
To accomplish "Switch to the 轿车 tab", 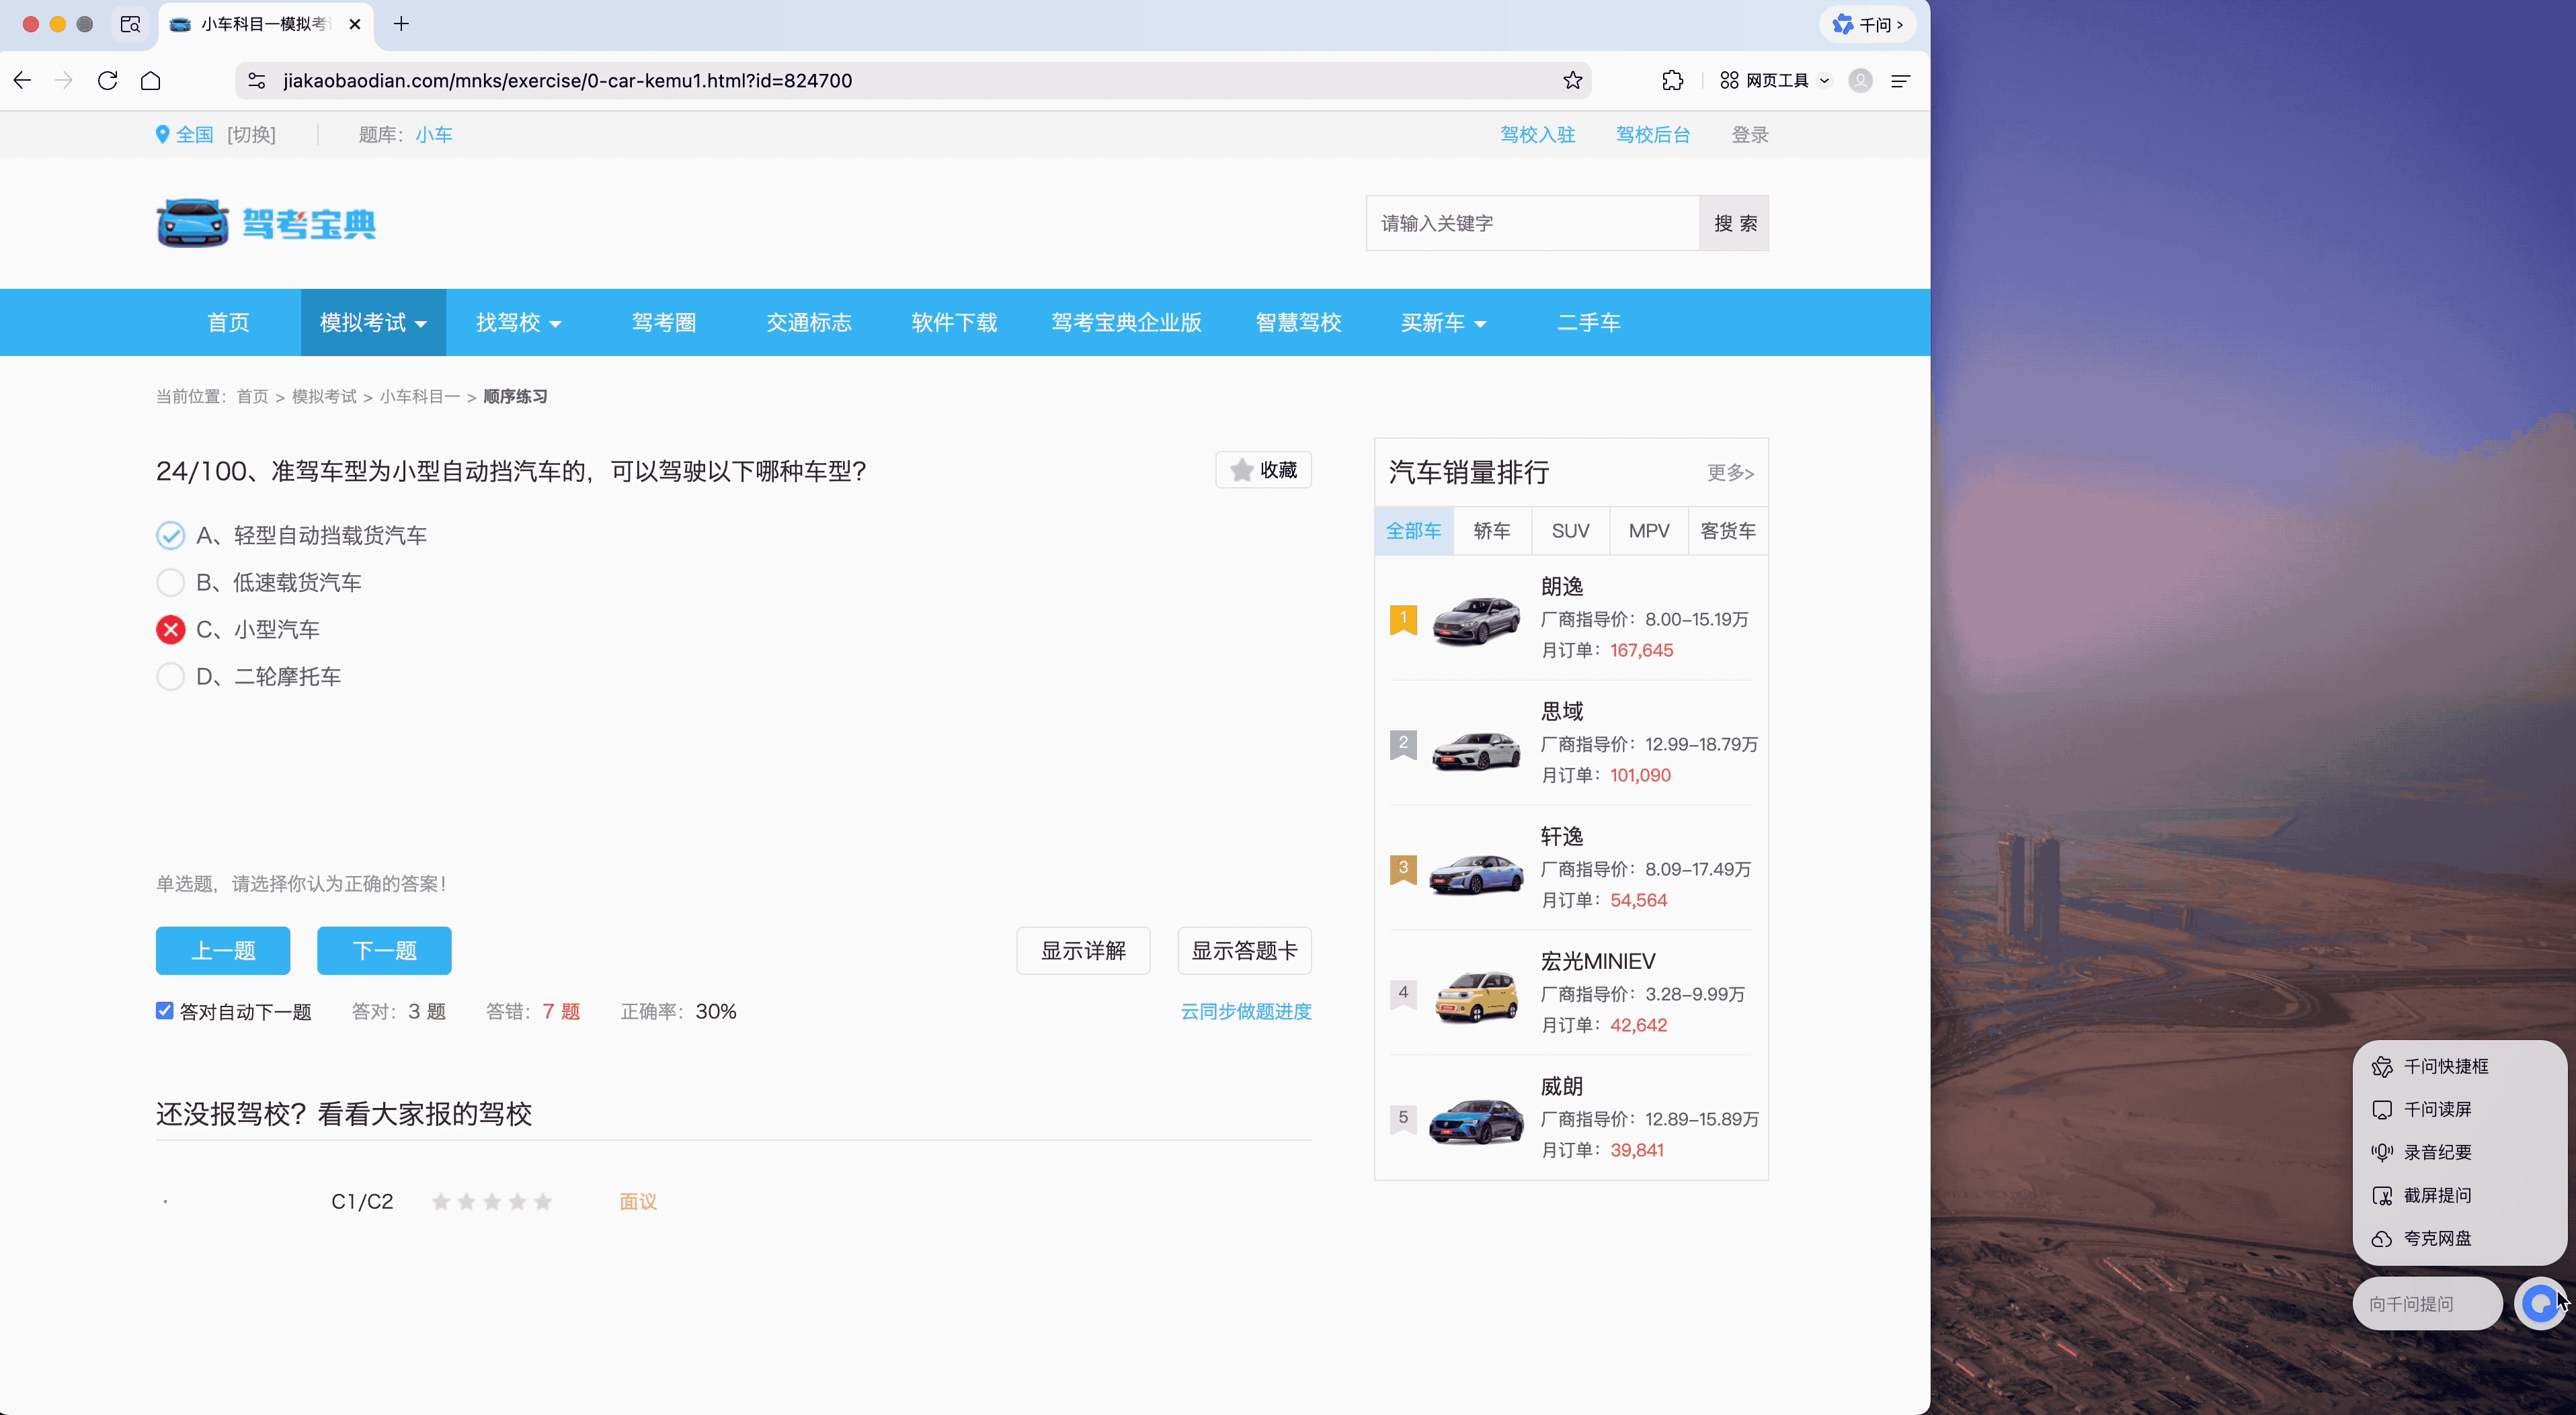I will (1491, 531).
